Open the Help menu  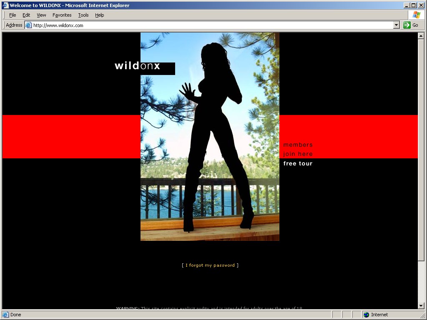[x=99, y=15]
